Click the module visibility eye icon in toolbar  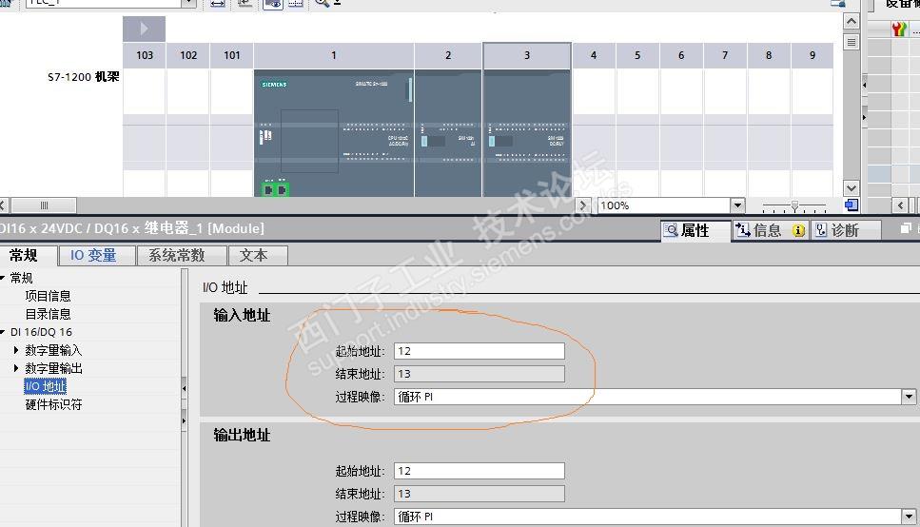click(273, 4)
